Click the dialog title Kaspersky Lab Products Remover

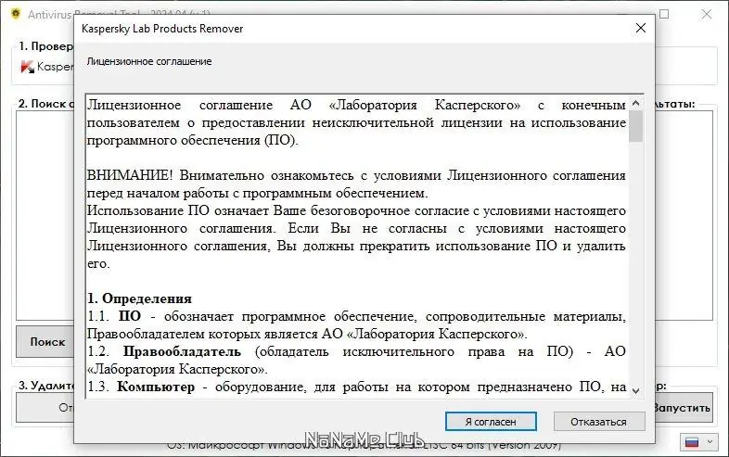[x=162, y=29]
